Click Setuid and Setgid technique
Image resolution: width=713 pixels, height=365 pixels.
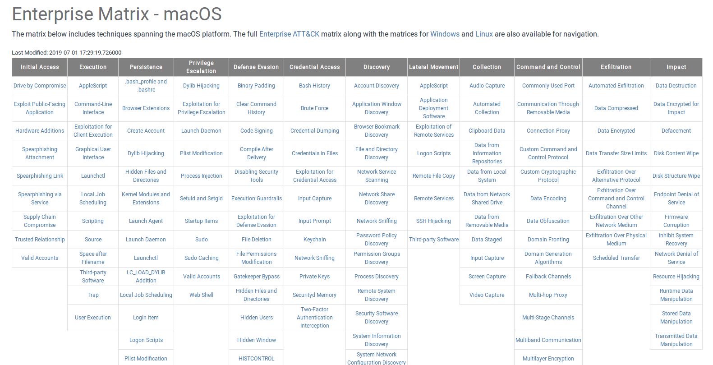[x=202, y=198]
